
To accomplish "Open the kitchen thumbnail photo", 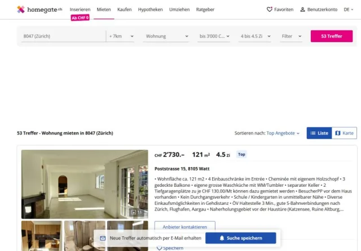I will pos(42,236).
